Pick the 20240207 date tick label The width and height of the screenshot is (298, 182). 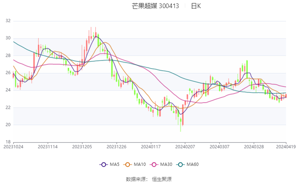(184, 146)
